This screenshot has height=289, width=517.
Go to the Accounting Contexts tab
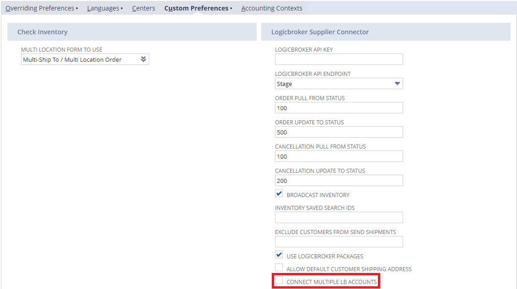(272, 8)
